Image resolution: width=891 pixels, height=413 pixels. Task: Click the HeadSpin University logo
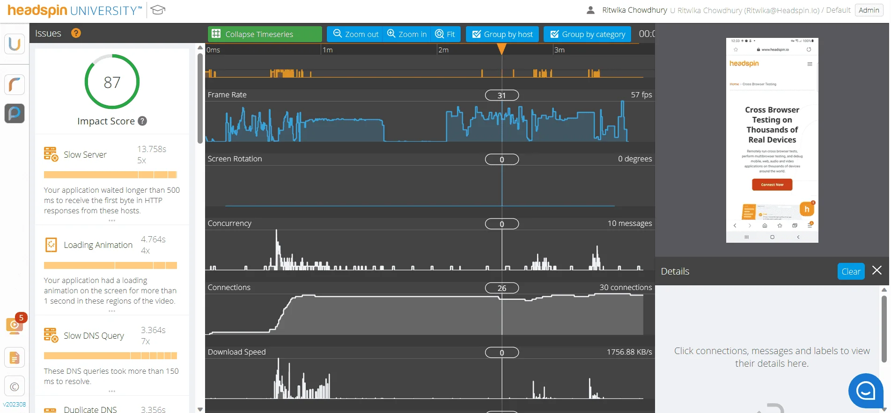point(74,10)
